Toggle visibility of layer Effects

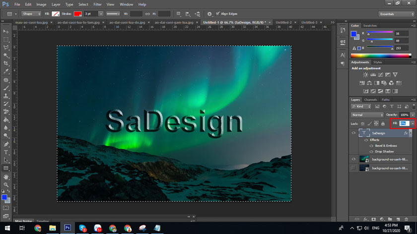click(x=366, y=140)
